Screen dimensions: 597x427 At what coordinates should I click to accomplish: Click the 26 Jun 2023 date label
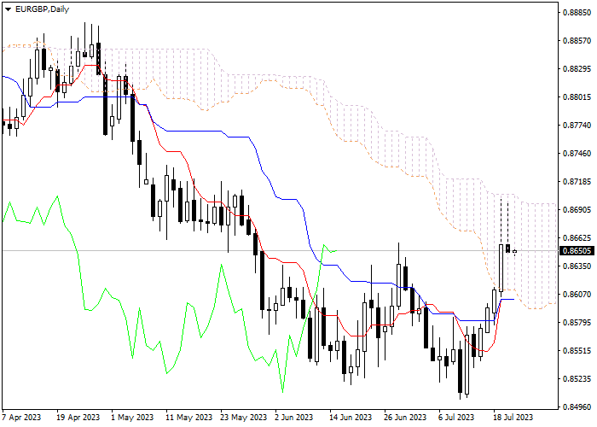(405, 418)
